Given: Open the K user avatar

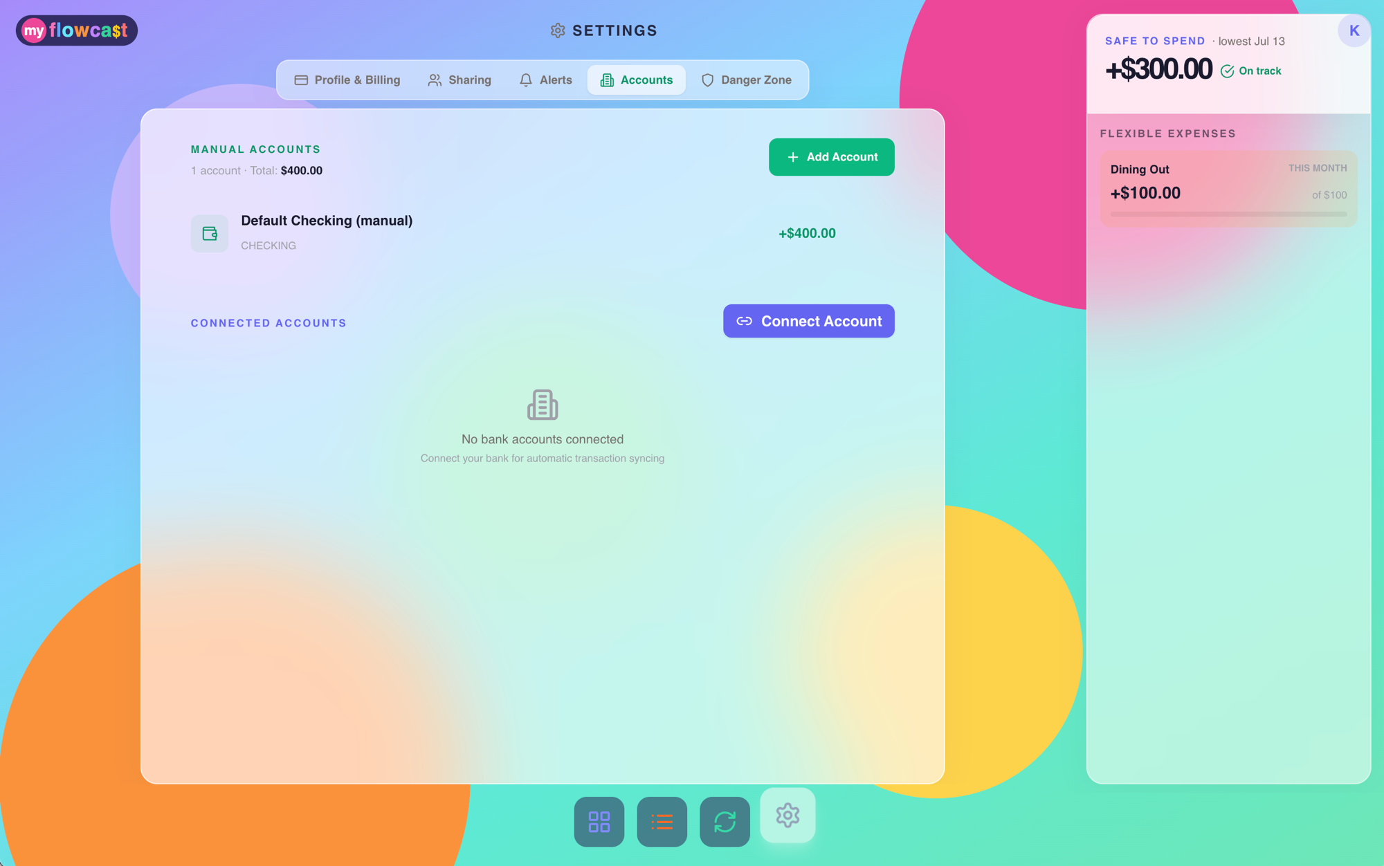Looking at the screenshot, I should [x=1354, y=30].
